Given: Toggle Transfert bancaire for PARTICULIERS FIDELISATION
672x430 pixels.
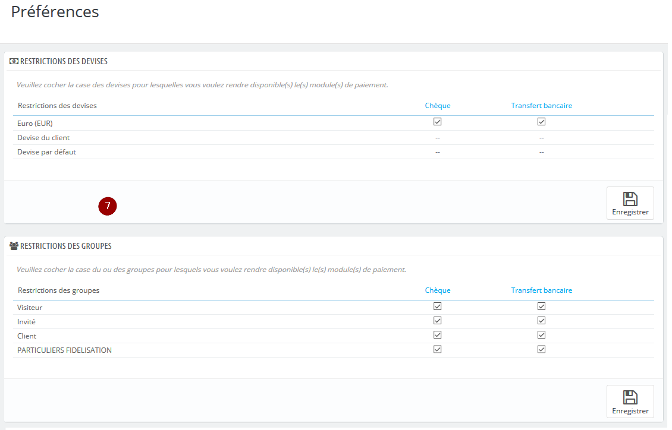Looking at the screenshot, I should pos(541,350).
